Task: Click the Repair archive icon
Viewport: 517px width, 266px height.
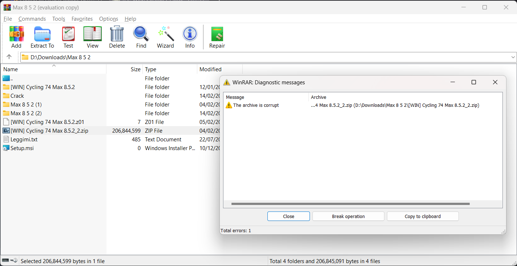Action: (x=217, y=34)
